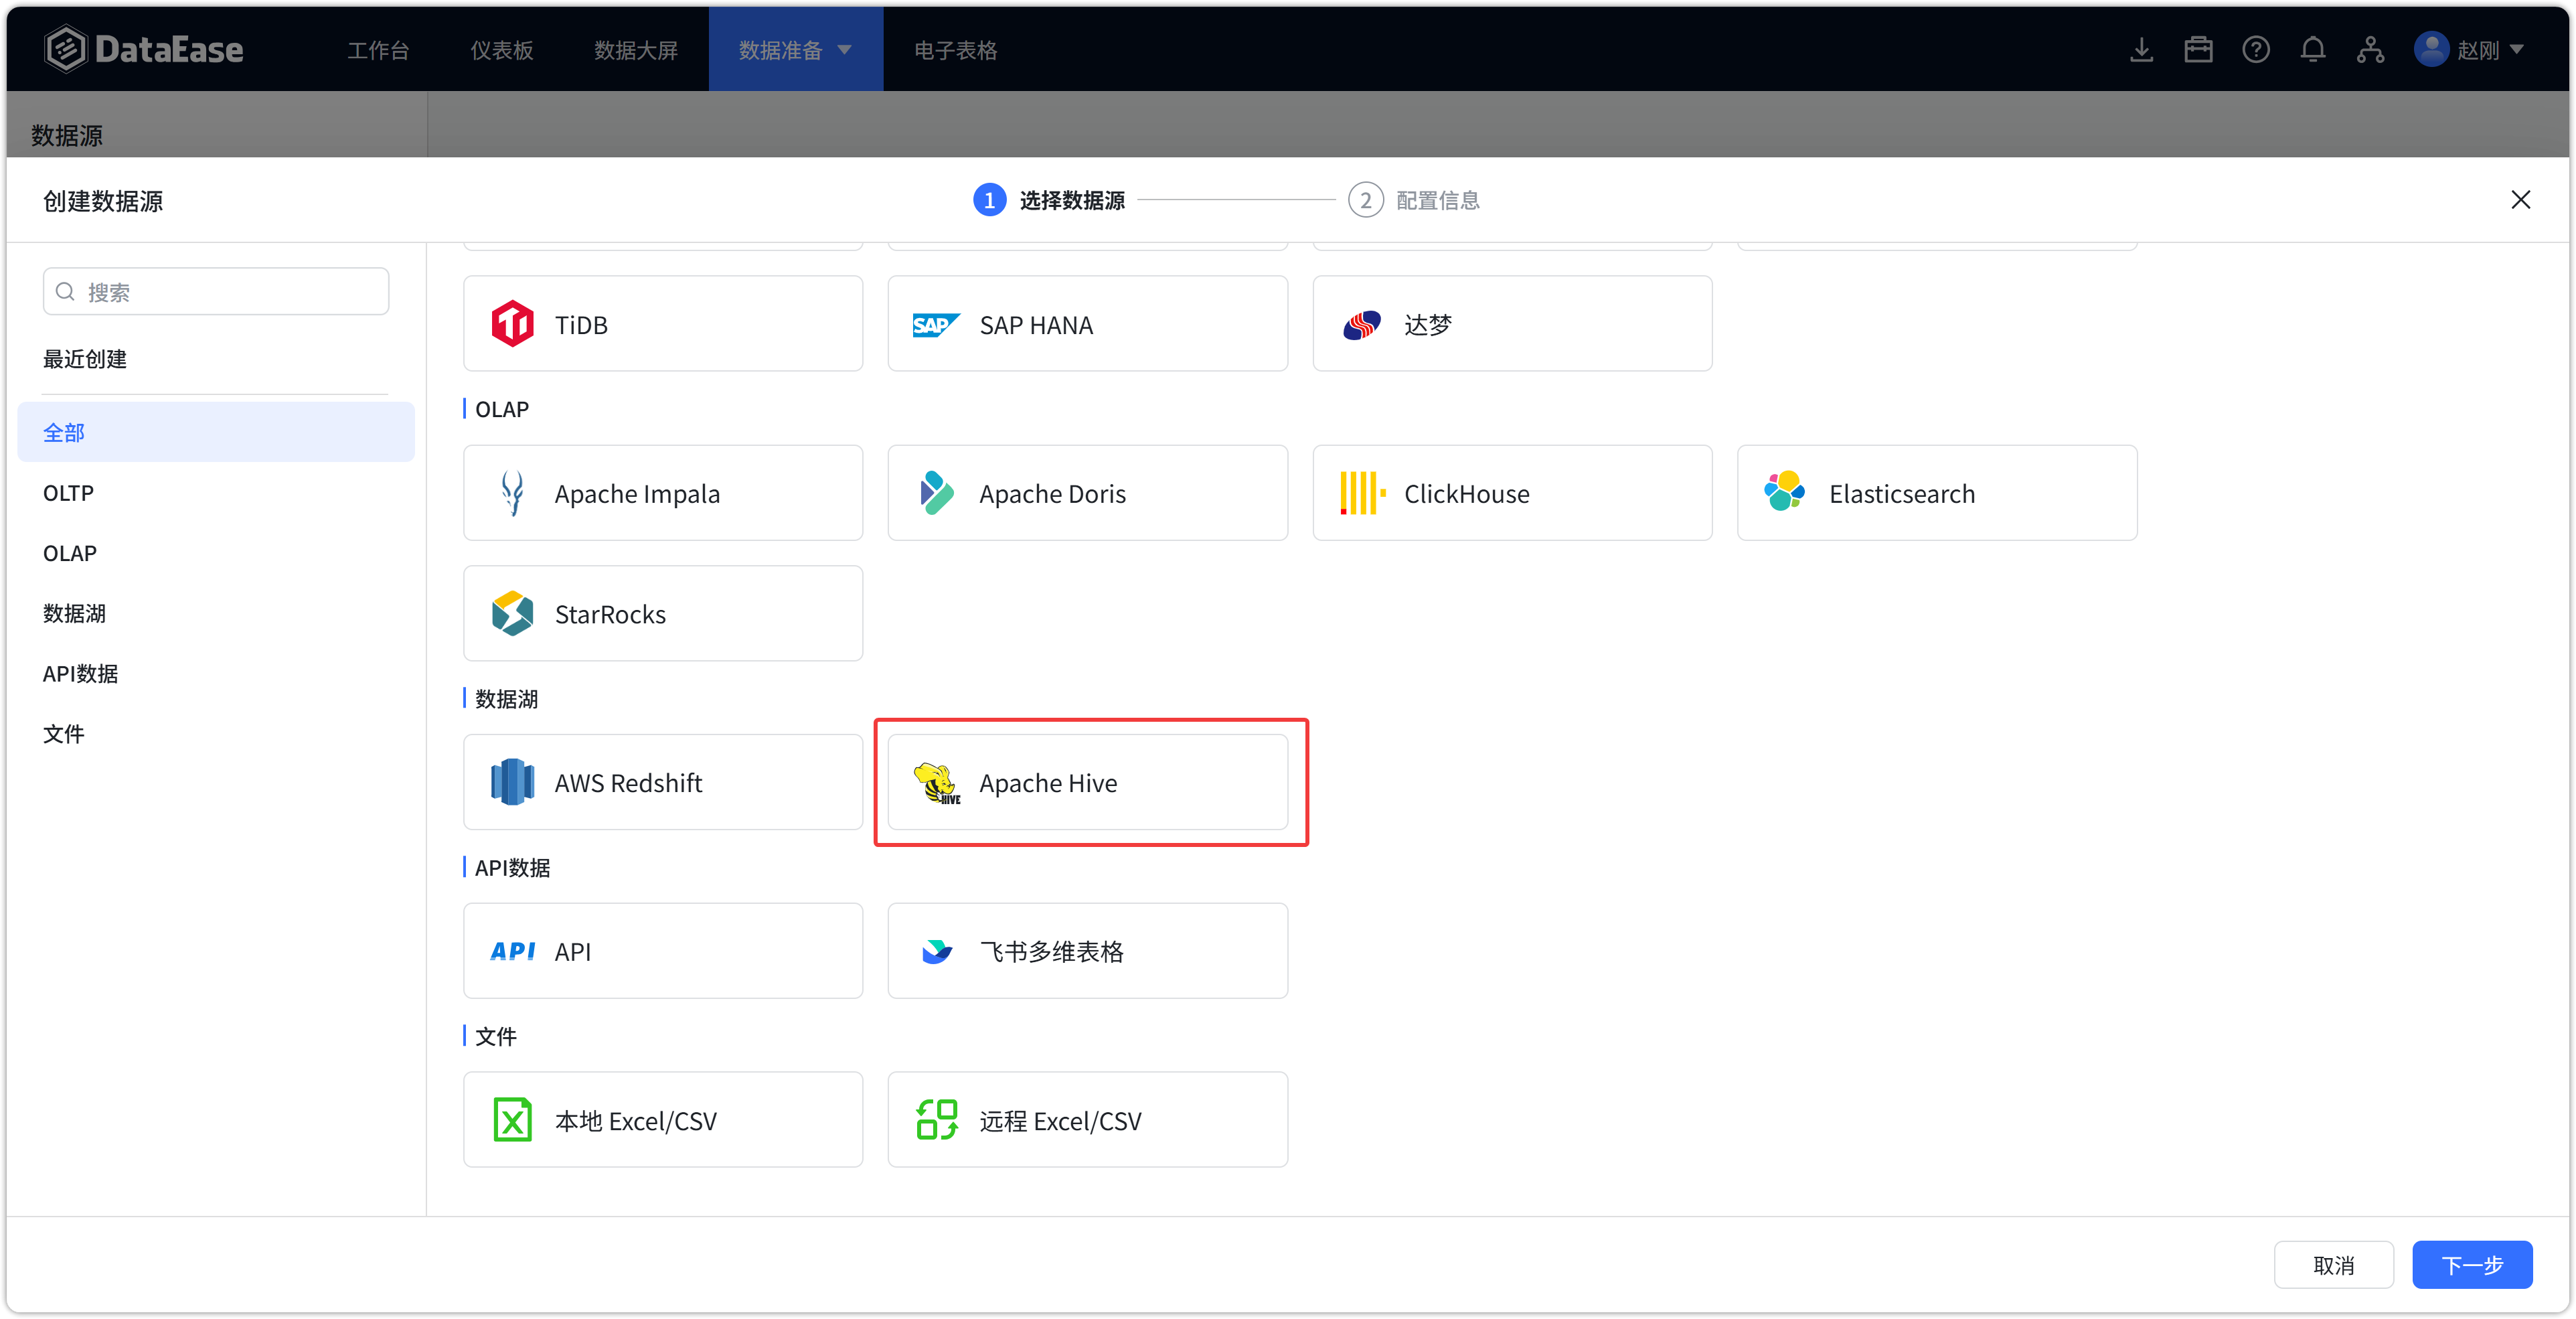The width and height of the screenshot is (2576, 1319).
Task: Click the OLAP section heading
Action: (x=502, y=409)
